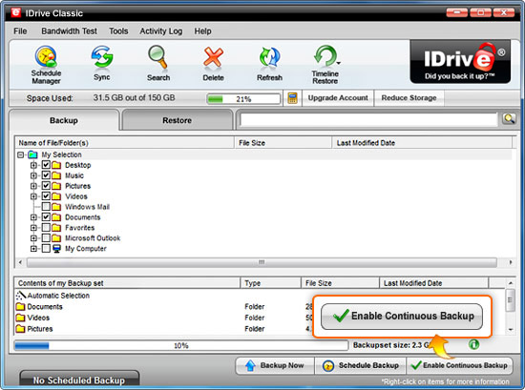Open the Timeline Restore tool
Image resolution: width=525 pixels, height=390 pixels.
click(x=325, y=65)
